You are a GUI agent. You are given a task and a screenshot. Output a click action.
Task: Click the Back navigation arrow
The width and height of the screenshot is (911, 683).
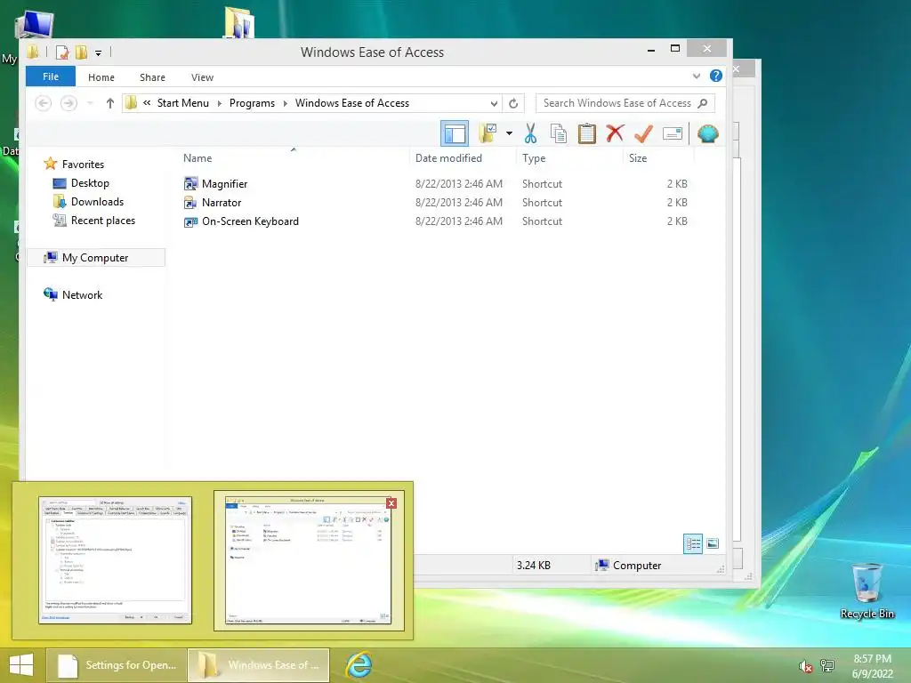pos(43,103)
